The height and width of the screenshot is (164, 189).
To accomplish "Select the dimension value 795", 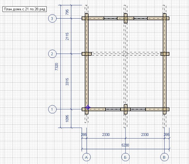I will tap(67, 12).
